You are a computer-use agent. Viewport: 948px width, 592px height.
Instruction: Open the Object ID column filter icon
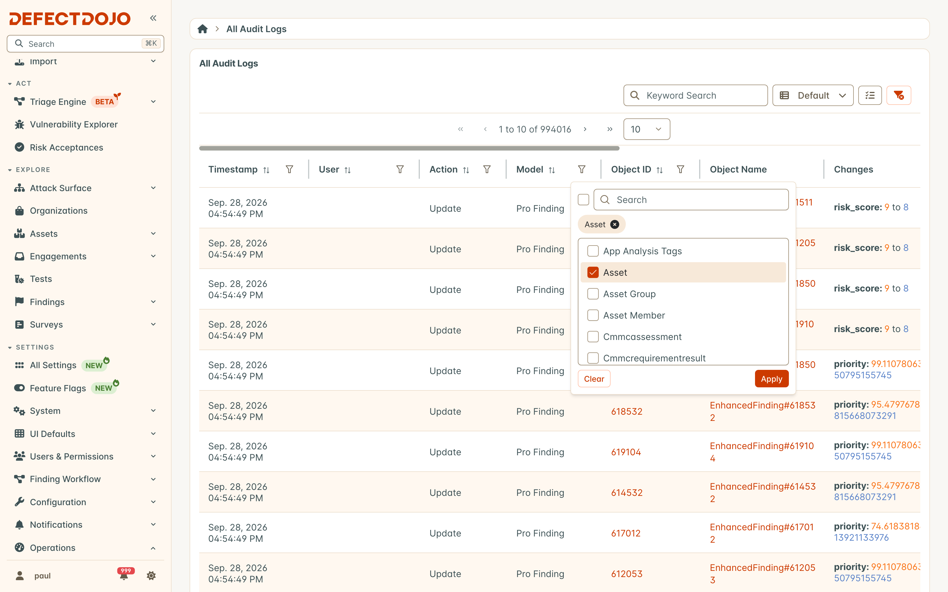(680, 169)
